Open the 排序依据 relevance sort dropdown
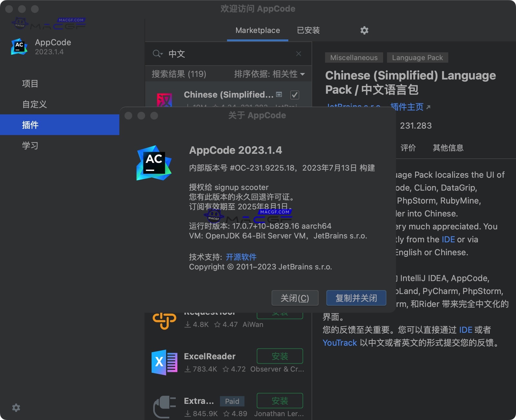Screen dimensions: 516x420 tap(269, 74)
